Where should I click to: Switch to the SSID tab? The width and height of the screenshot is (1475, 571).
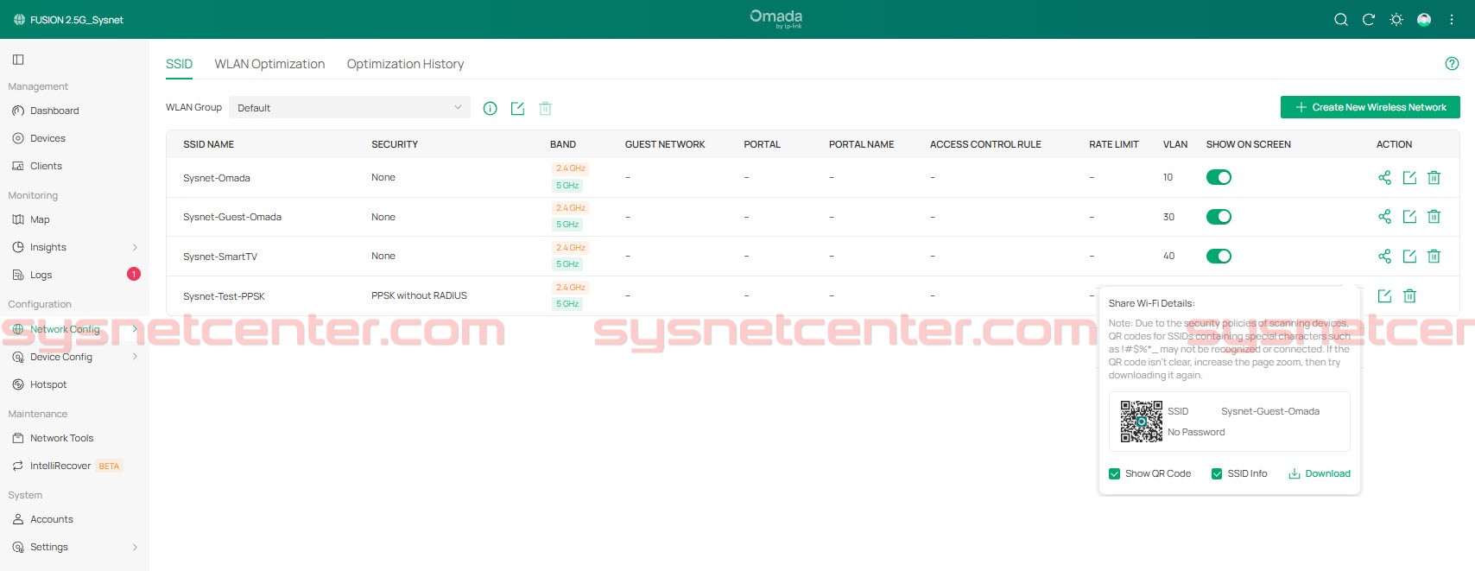(x=179, y=64)
